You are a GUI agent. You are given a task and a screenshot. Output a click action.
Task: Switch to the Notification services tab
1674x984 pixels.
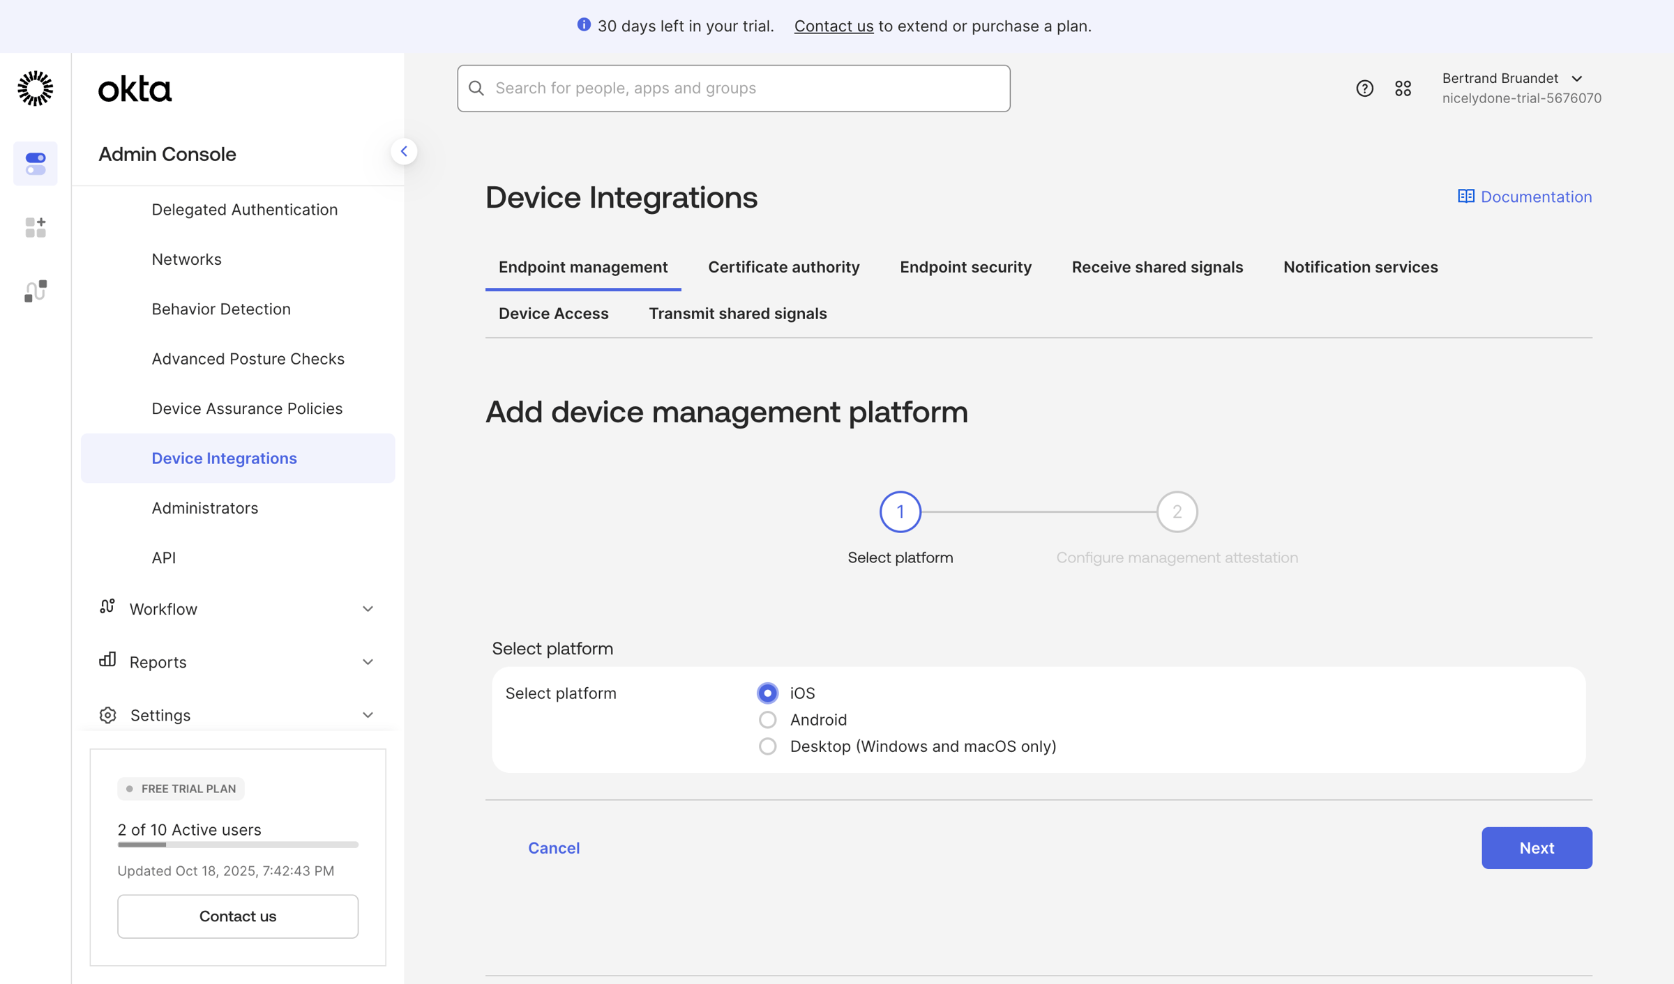(1360, 267)
